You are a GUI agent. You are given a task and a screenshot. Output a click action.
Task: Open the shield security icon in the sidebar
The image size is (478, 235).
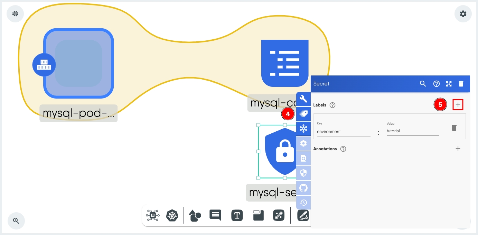tap(303, 173)
